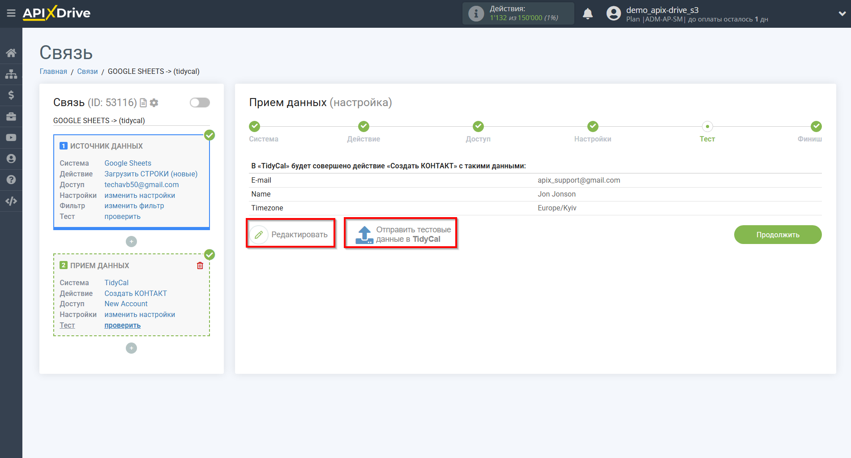Click the notification bell icon
Screen dimensions: 851x458
588,14
